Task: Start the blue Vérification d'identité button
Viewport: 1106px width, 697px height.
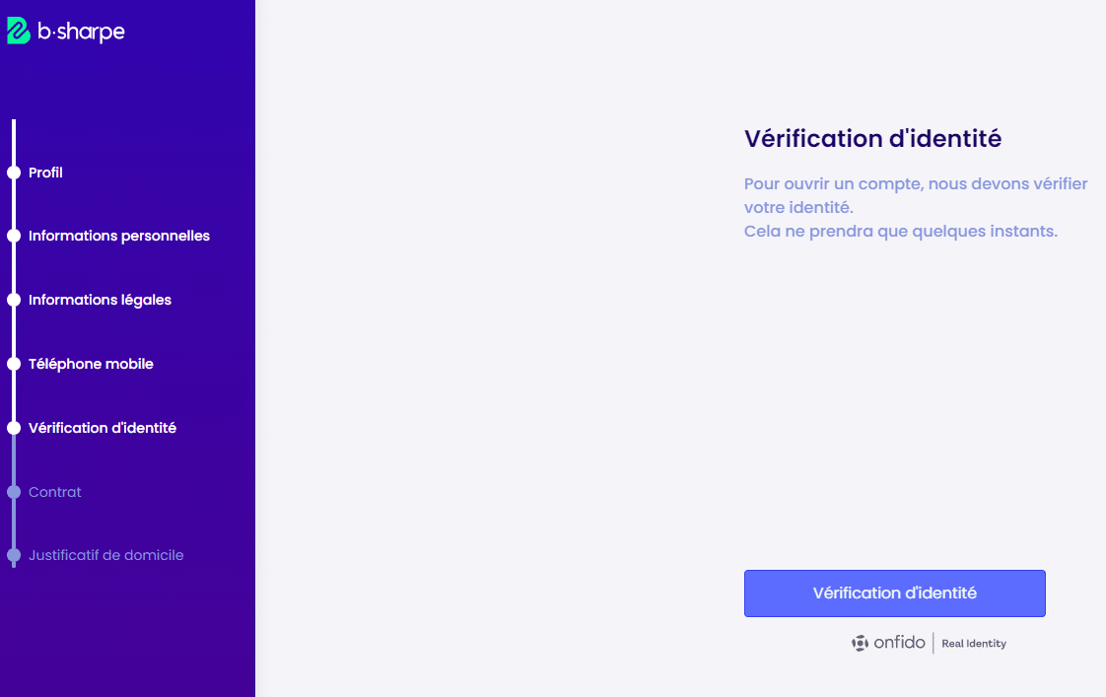Action: (894, 593)
